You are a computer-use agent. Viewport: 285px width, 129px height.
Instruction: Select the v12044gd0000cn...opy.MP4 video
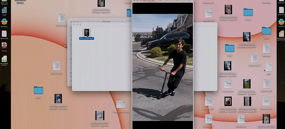(227, 66)
